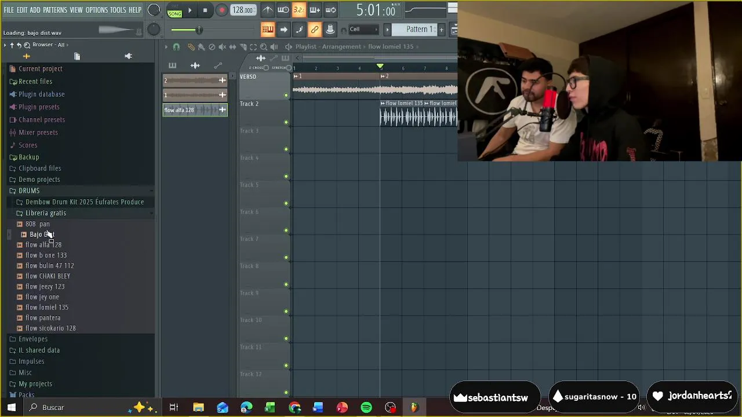Select playlist select tool icon
The image size is (742, 417).
tap(253, 46)
